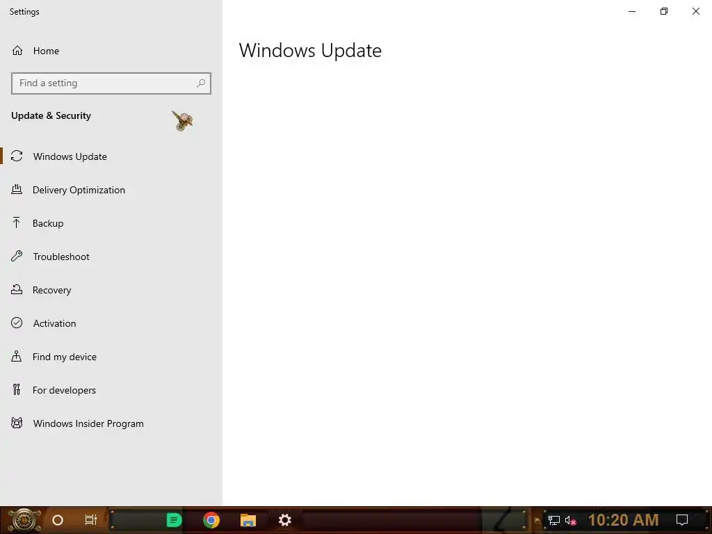Click the Home house icon
712x534 pixels.
point(17,50)
